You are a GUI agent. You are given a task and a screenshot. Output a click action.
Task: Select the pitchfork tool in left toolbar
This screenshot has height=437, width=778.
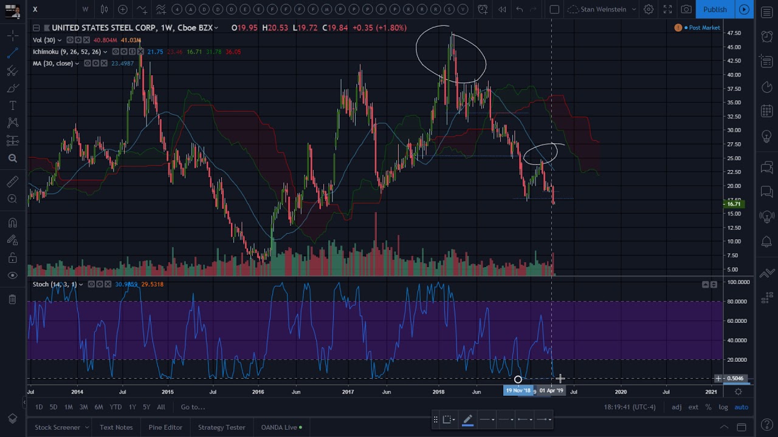(12, 71)
